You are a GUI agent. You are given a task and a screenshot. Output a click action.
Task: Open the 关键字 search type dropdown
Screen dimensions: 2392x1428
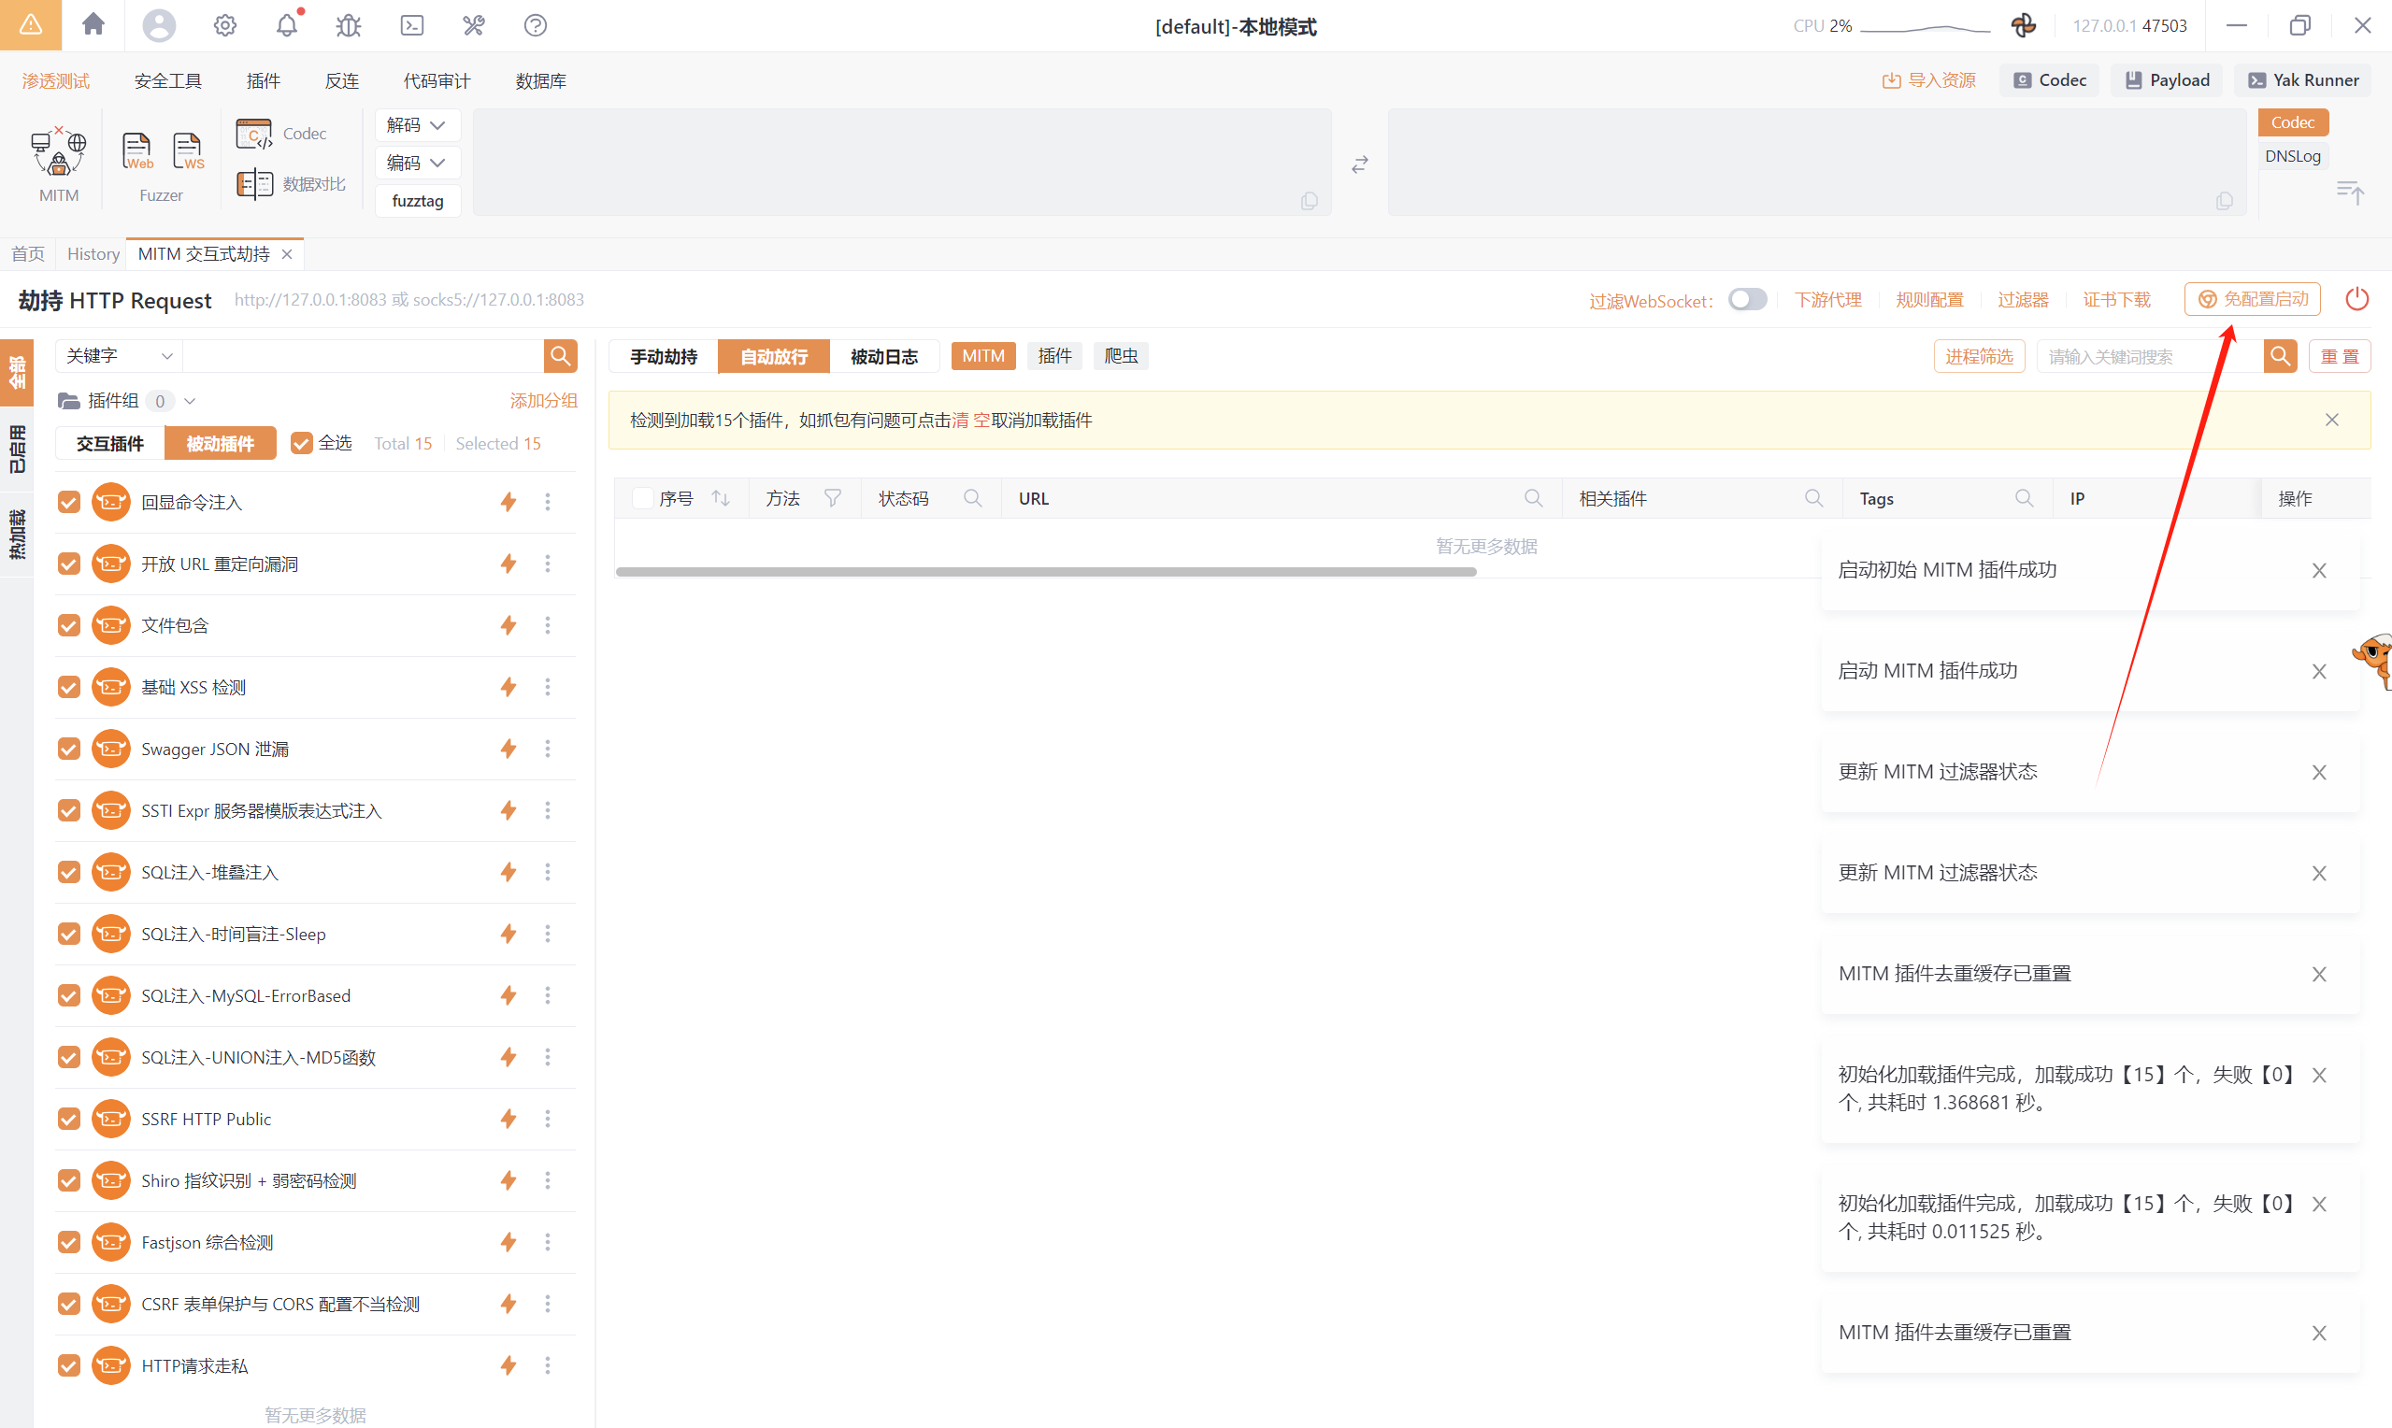point(119,356)
